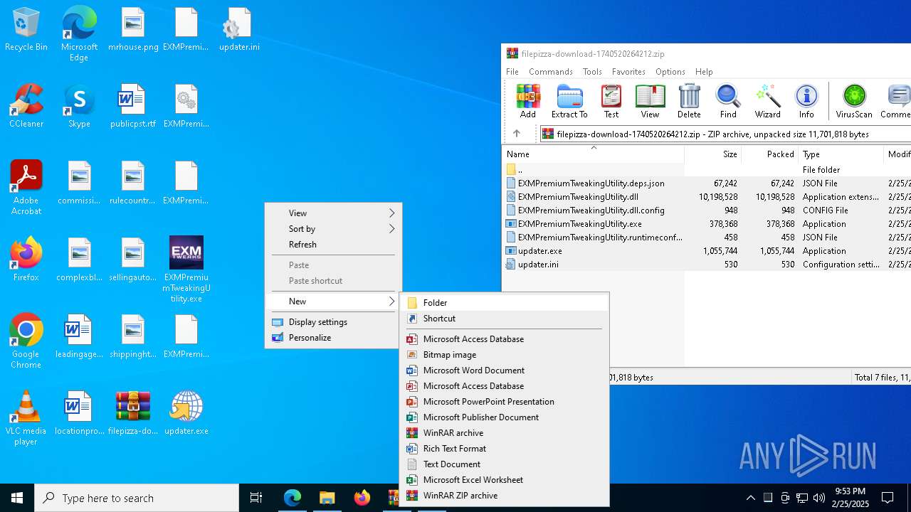Select the updater.exe desktop icon

click(186, 413)
